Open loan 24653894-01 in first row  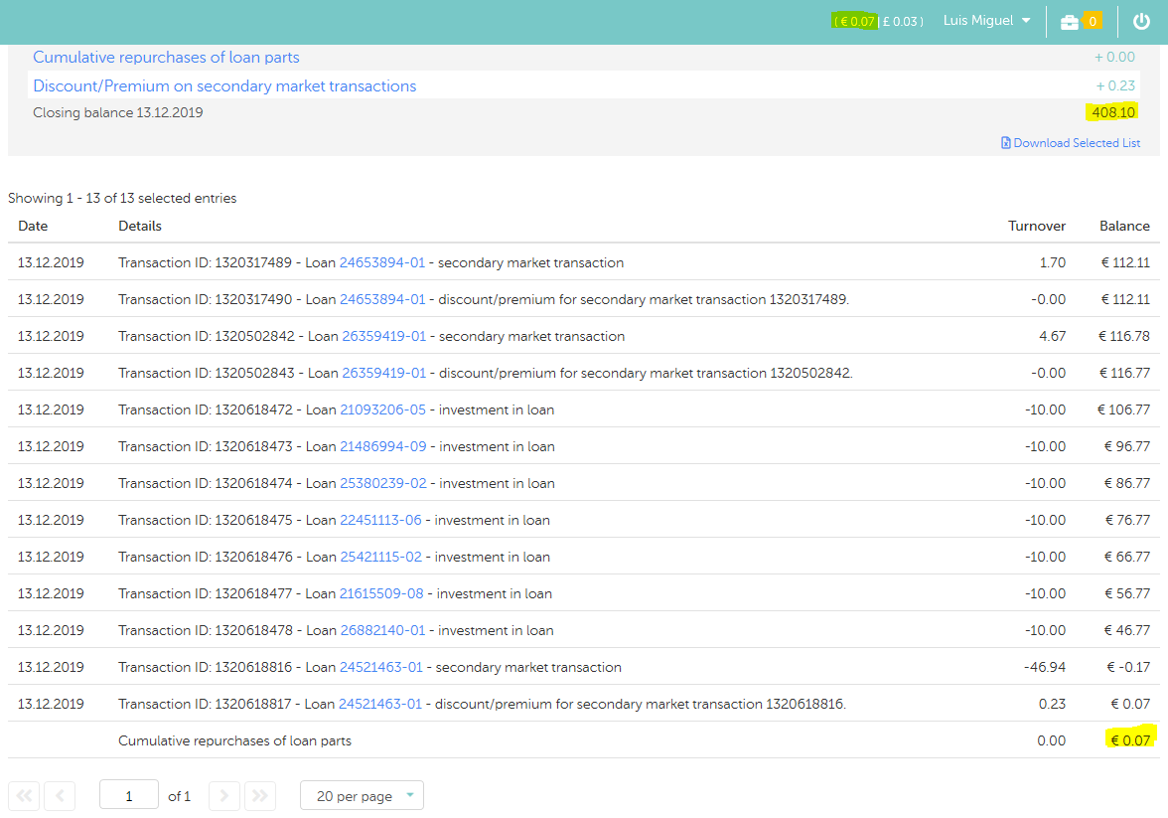[x=381, y=263]
